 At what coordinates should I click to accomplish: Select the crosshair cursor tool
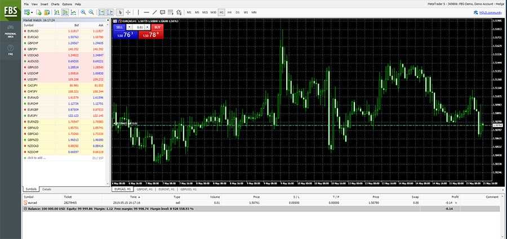[128, 12]
